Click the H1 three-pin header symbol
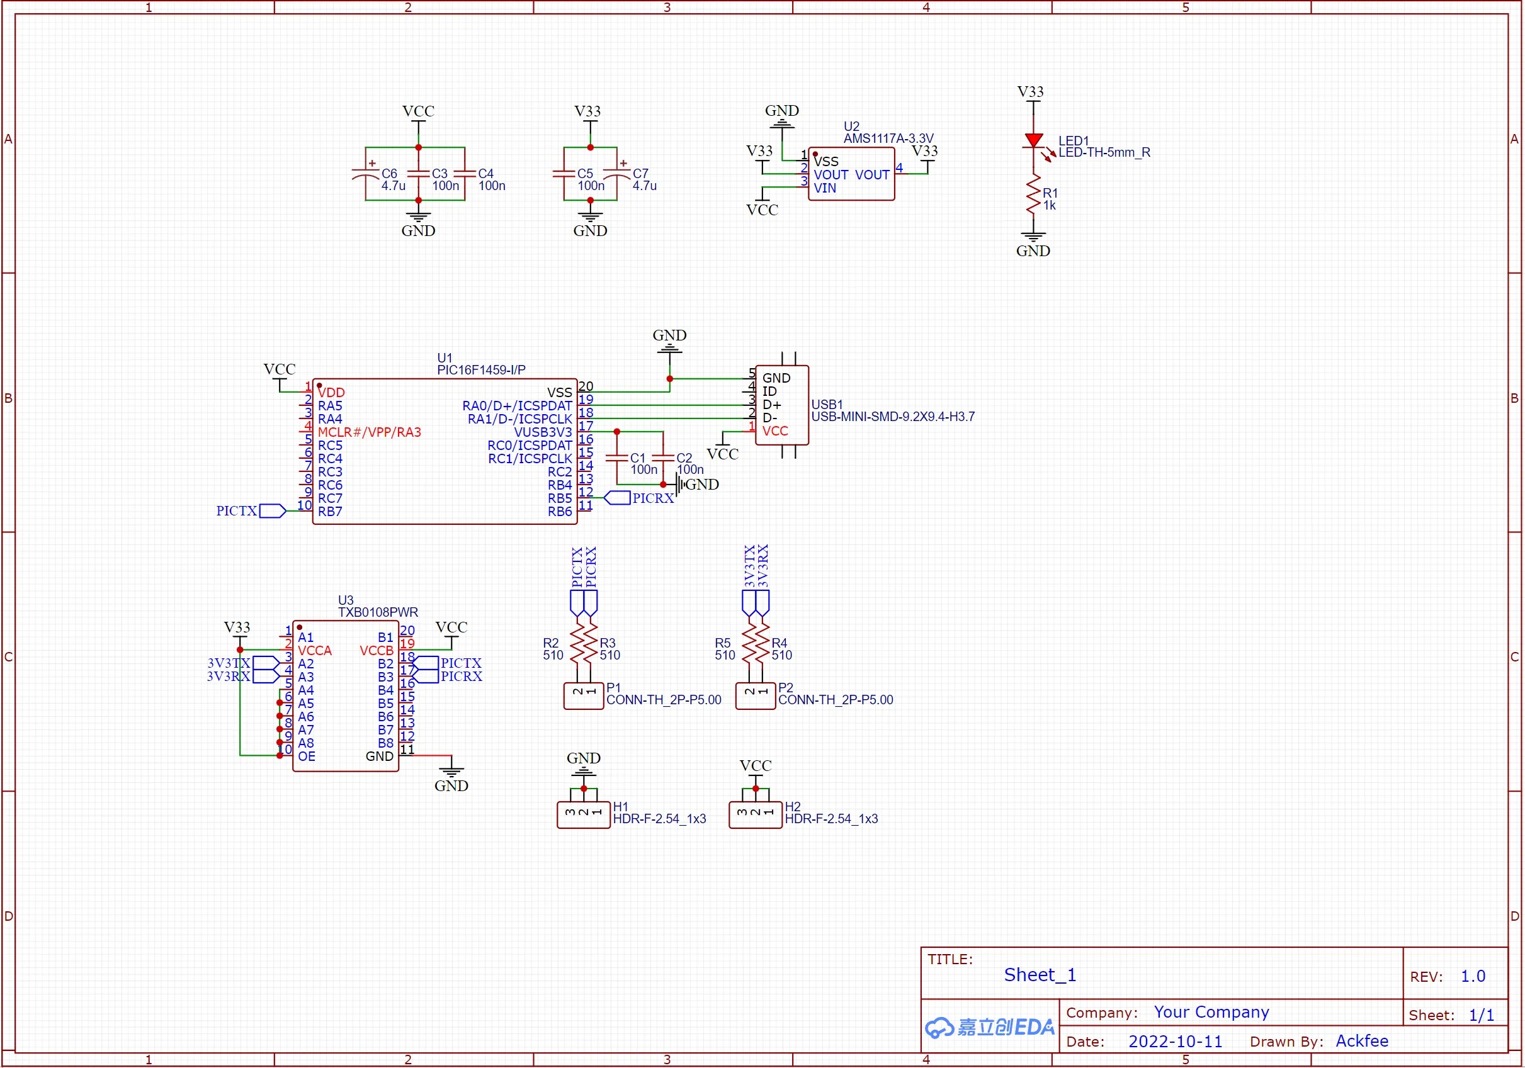This screenshot has height=1068, width=1525. (583, 814)
